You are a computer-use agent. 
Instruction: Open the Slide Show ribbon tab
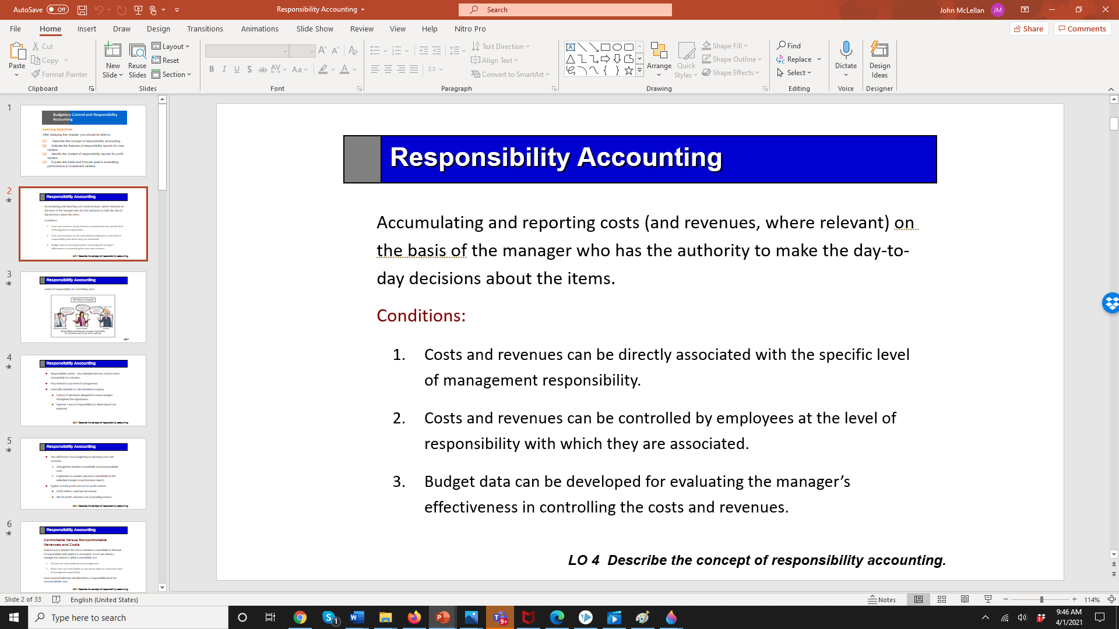pyautogui.click(x=315, y=29)
